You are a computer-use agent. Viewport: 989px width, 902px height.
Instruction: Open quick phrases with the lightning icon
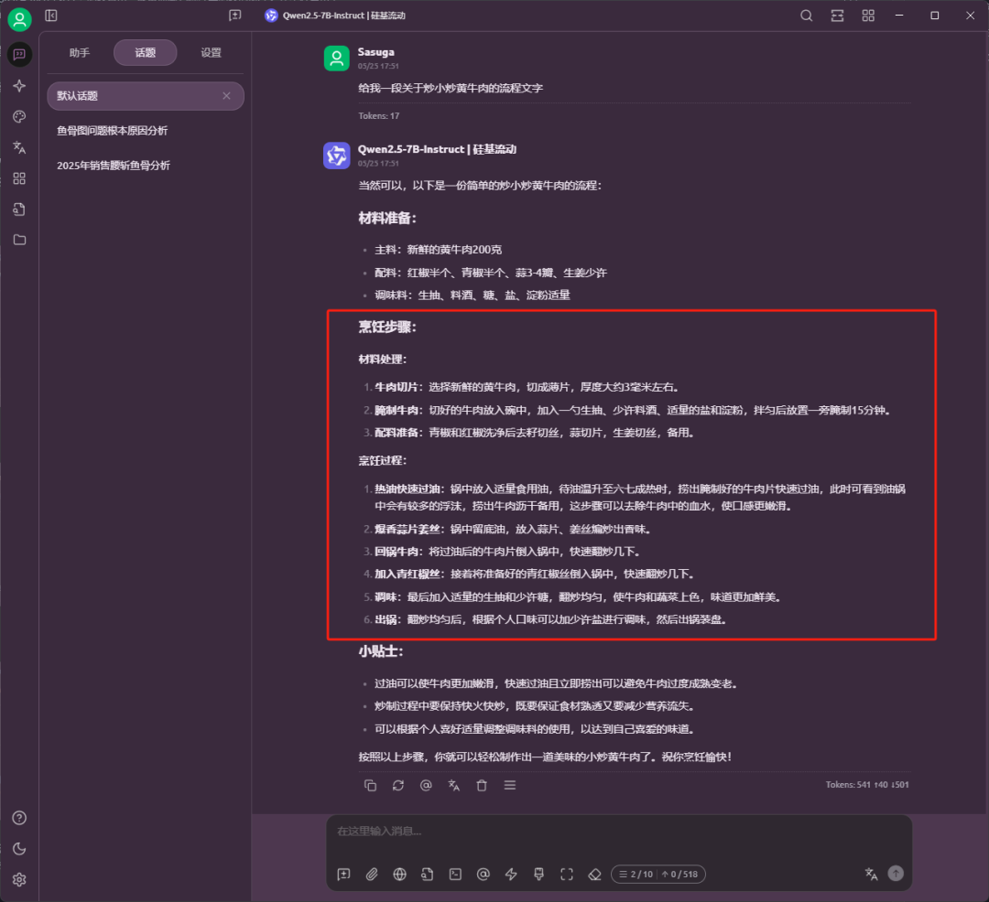tap(511, 875)
